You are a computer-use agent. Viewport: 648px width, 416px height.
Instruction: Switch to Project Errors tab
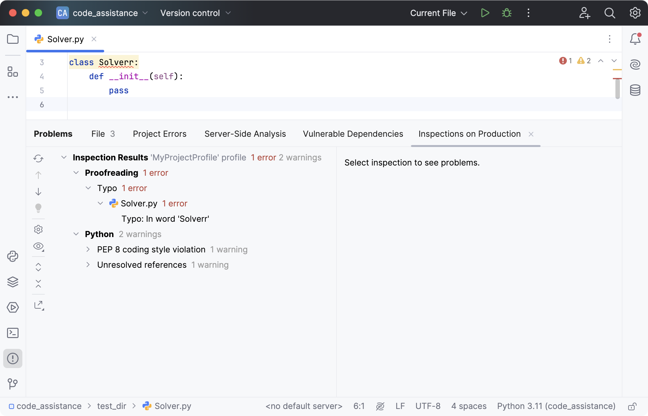[159, 134]
